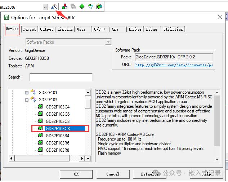This screenshot has height=182, width=228.
Task: Open Options for Target magic wand icon
Action: click(x=54, y=7)
